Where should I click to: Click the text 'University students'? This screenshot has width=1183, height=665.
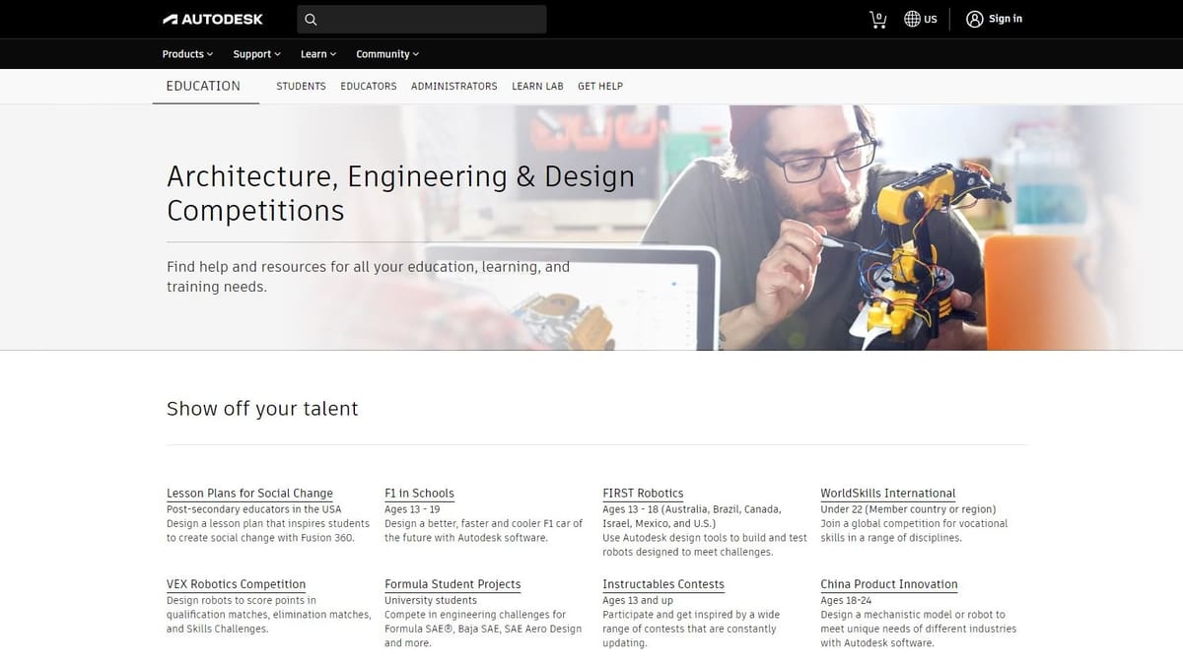[x=431, y=600]
